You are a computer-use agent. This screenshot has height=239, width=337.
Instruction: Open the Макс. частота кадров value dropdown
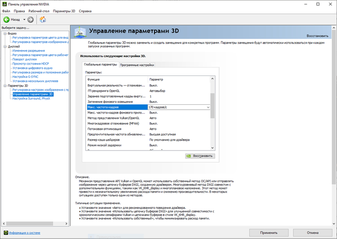click(x=208, y=107)
